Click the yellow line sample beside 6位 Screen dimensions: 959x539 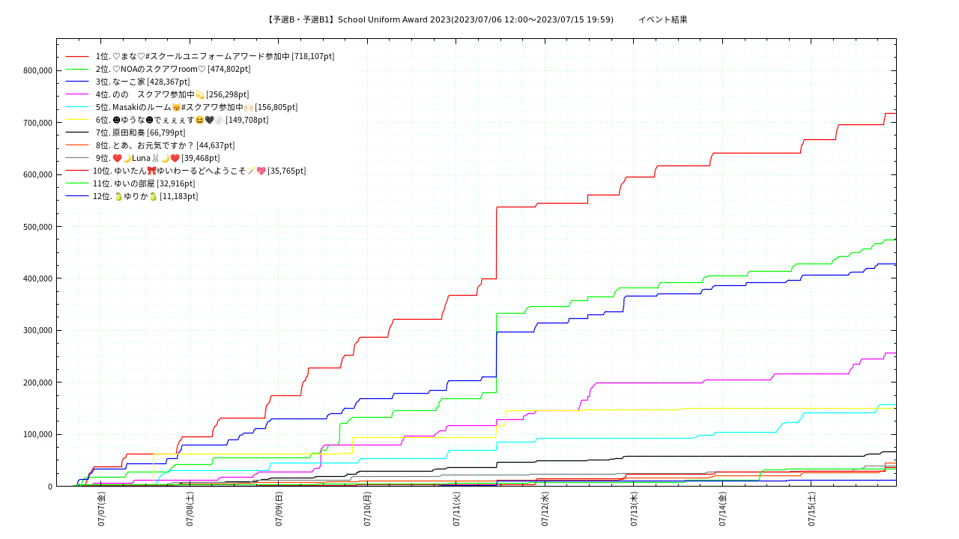click(x=77, y=120)
